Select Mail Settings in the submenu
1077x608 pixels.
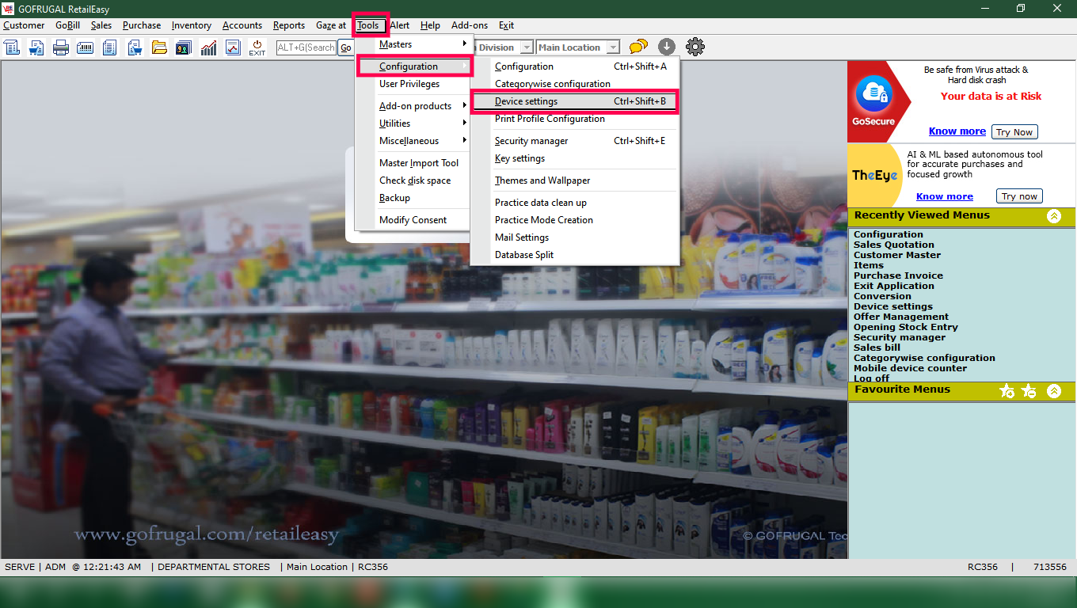tap(575, 237)
